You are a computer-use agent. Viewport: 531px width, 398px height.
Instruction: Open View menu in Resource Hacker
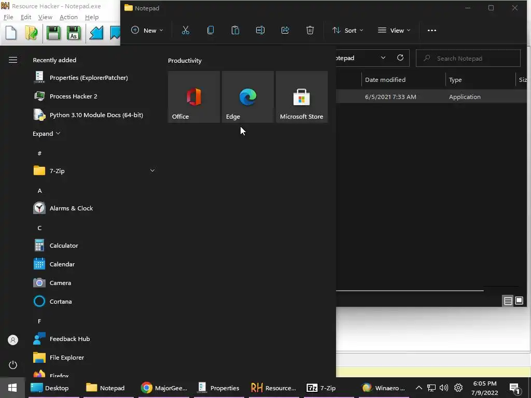pos(45,17)
